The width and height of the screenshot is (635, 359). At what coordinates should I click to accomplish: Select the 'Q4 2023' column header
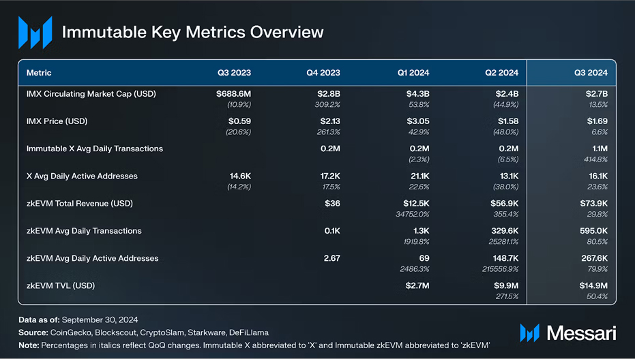(x=323, y=73)
